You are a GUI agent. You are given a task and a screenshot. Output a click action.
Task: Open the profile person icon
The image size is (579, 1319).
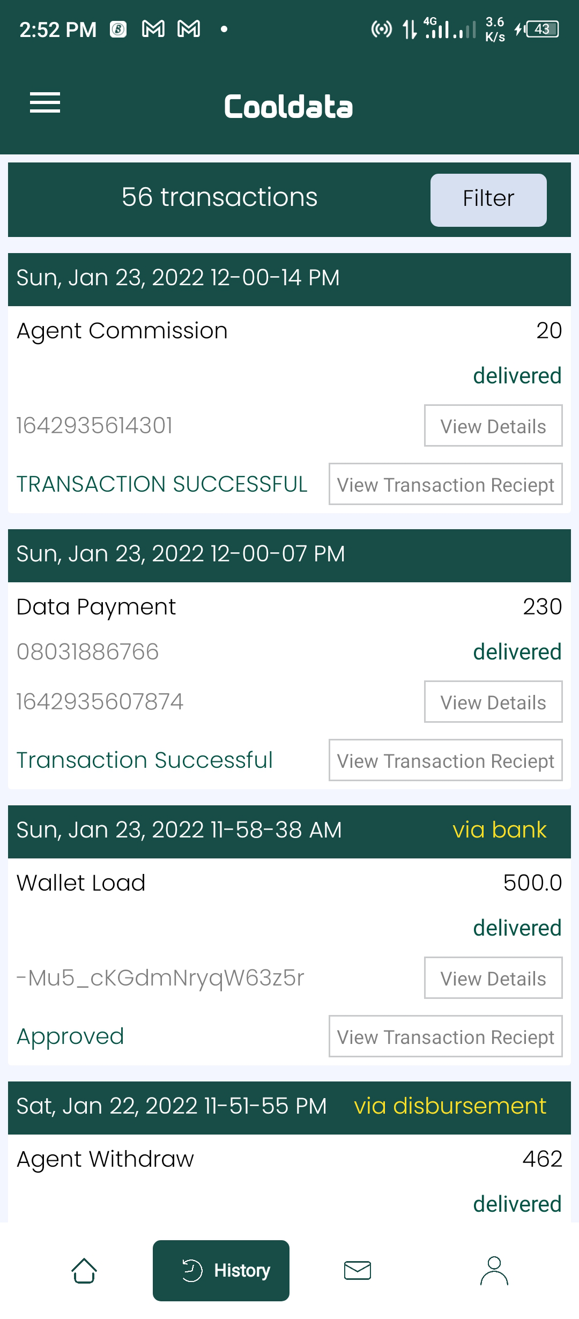pyautogui.click(x=494, y=1271)
